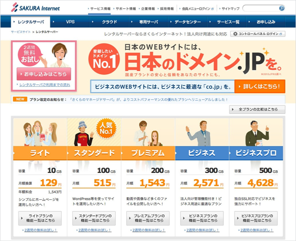Click the orange プレミアム plan header
Screen dimensions: 296x241
pos(148,153)
